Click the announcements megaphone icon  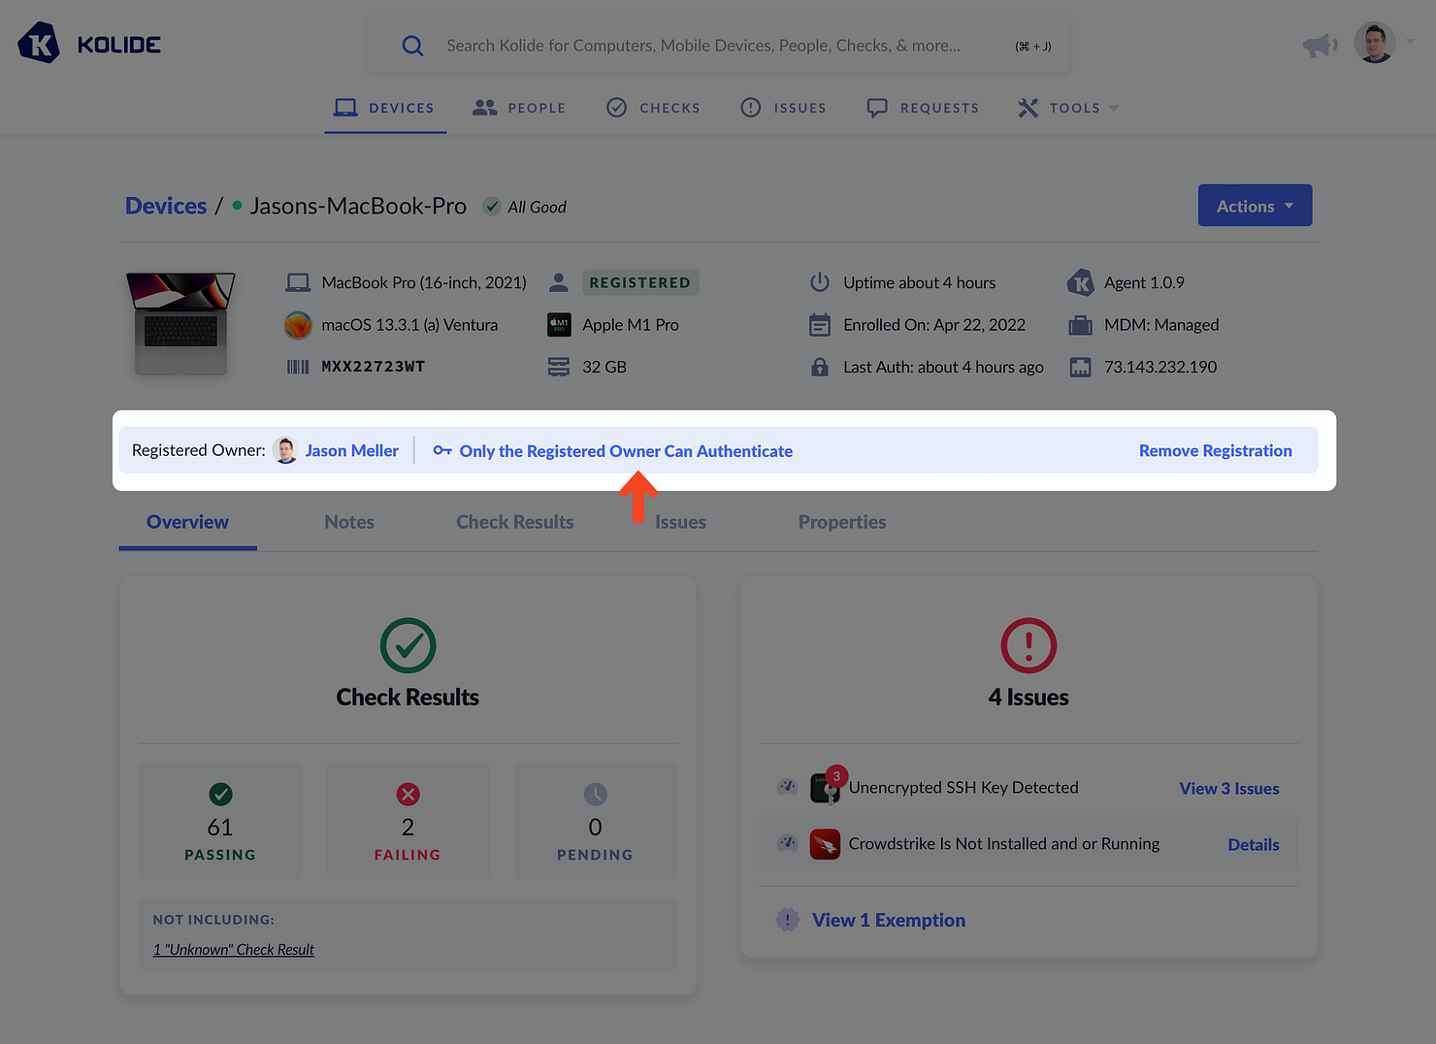[x=1320, y=44]
